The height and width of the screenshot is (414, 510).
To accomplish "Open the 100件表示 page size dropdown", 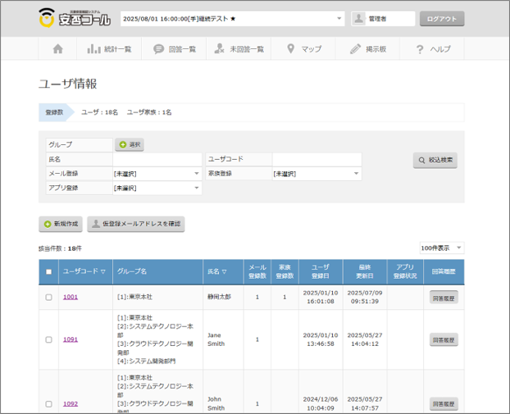I will (441, 248).
